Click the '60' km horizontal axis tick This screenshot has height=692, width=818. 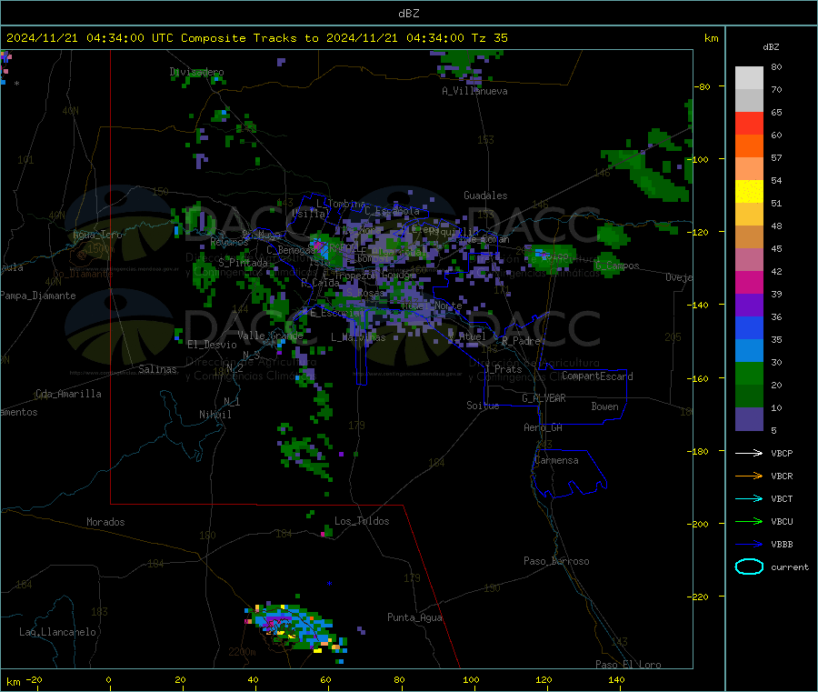click(325, 679)
